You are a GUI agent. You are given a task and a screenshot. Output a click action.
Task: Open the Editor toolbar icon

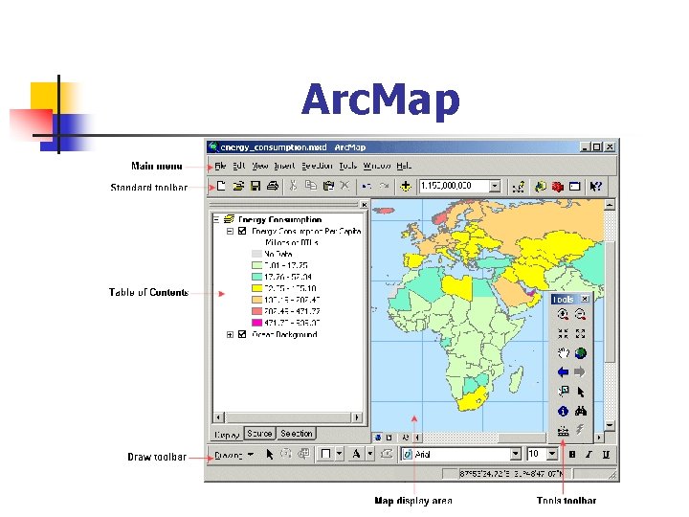[519, 187]
